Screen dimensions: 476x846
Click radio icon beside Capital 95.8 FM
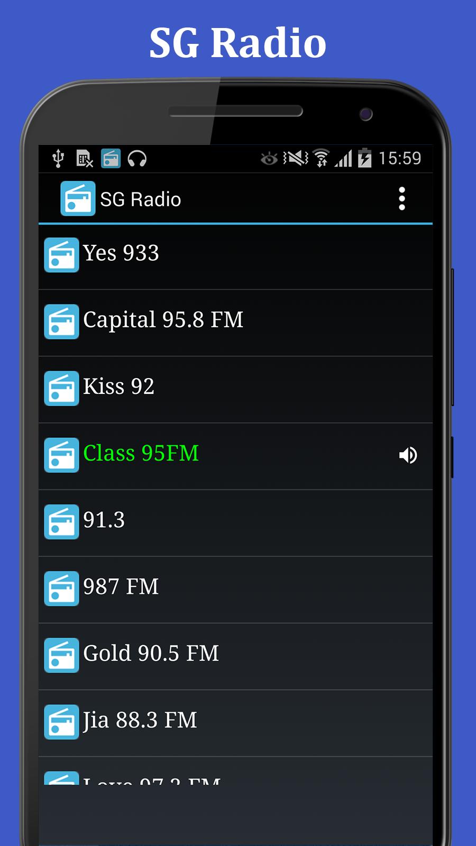(x=61, y=322)
